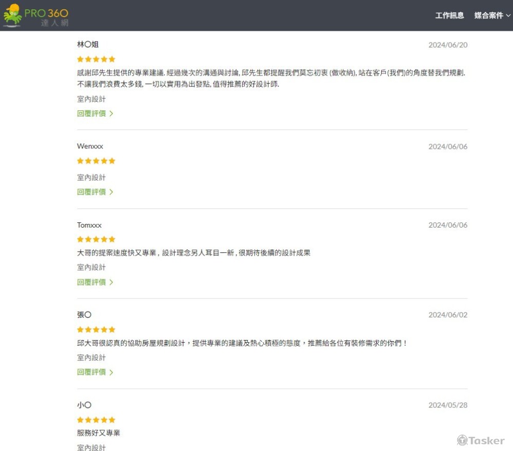Select reviewer name Wenxxx
The width and height of the screenshot is (513, 451).
[90, 146]
